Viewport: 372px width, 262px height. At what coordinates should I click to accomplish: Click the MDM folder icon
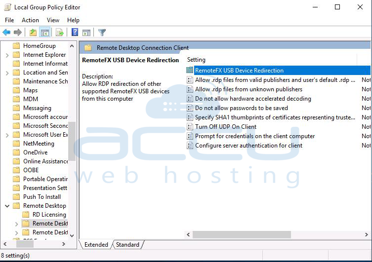(16, 99)
